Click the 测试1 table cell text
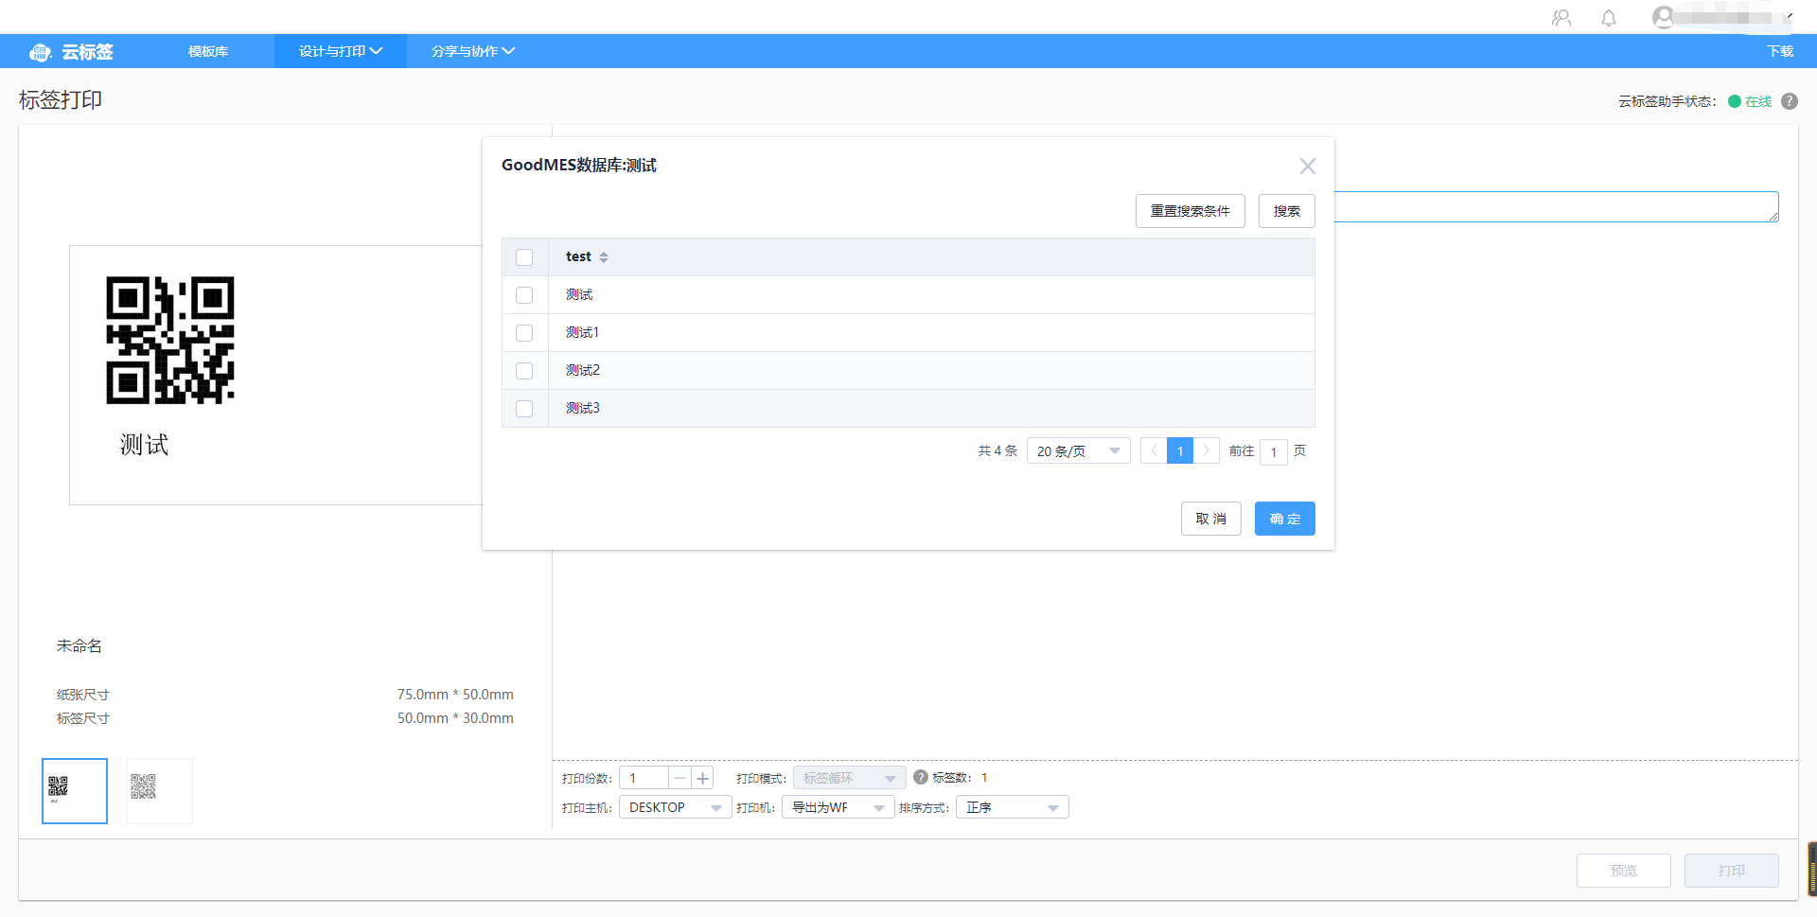 pos(583,333)
